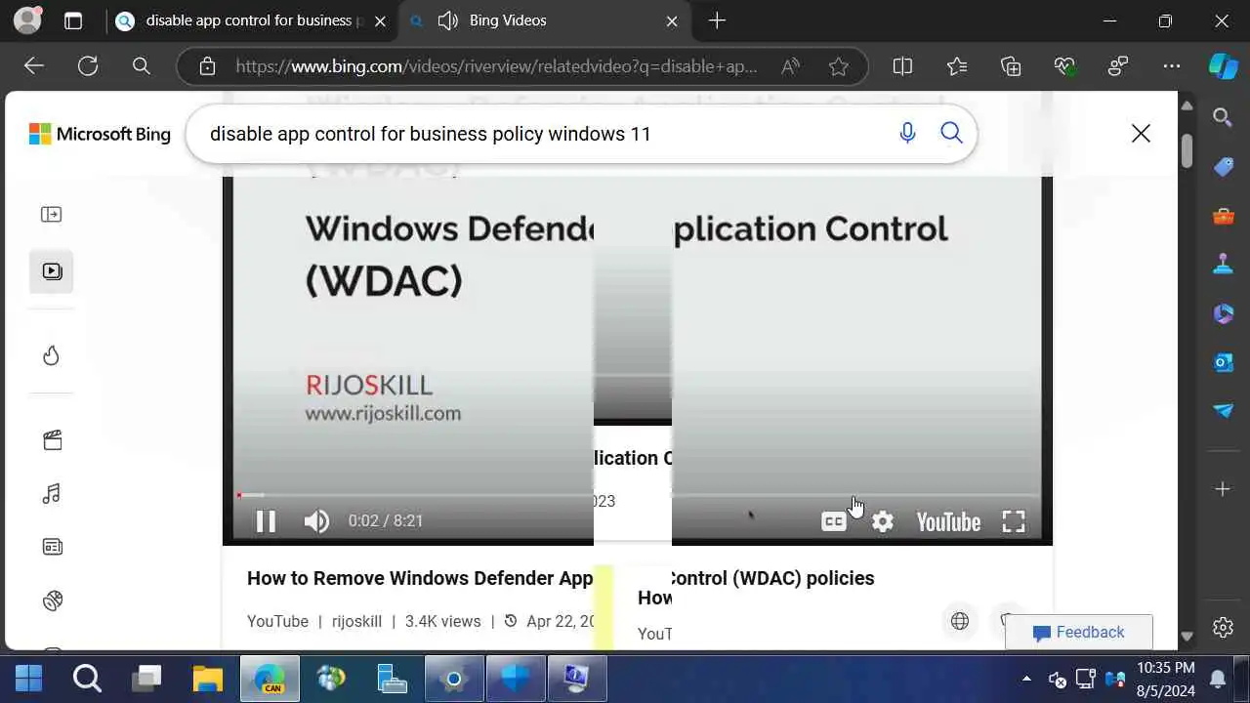This screenshot has width=1250, height=703.
Task: Open Edge sidebar Tools briefcase
Action: [x=1223, y=216]
